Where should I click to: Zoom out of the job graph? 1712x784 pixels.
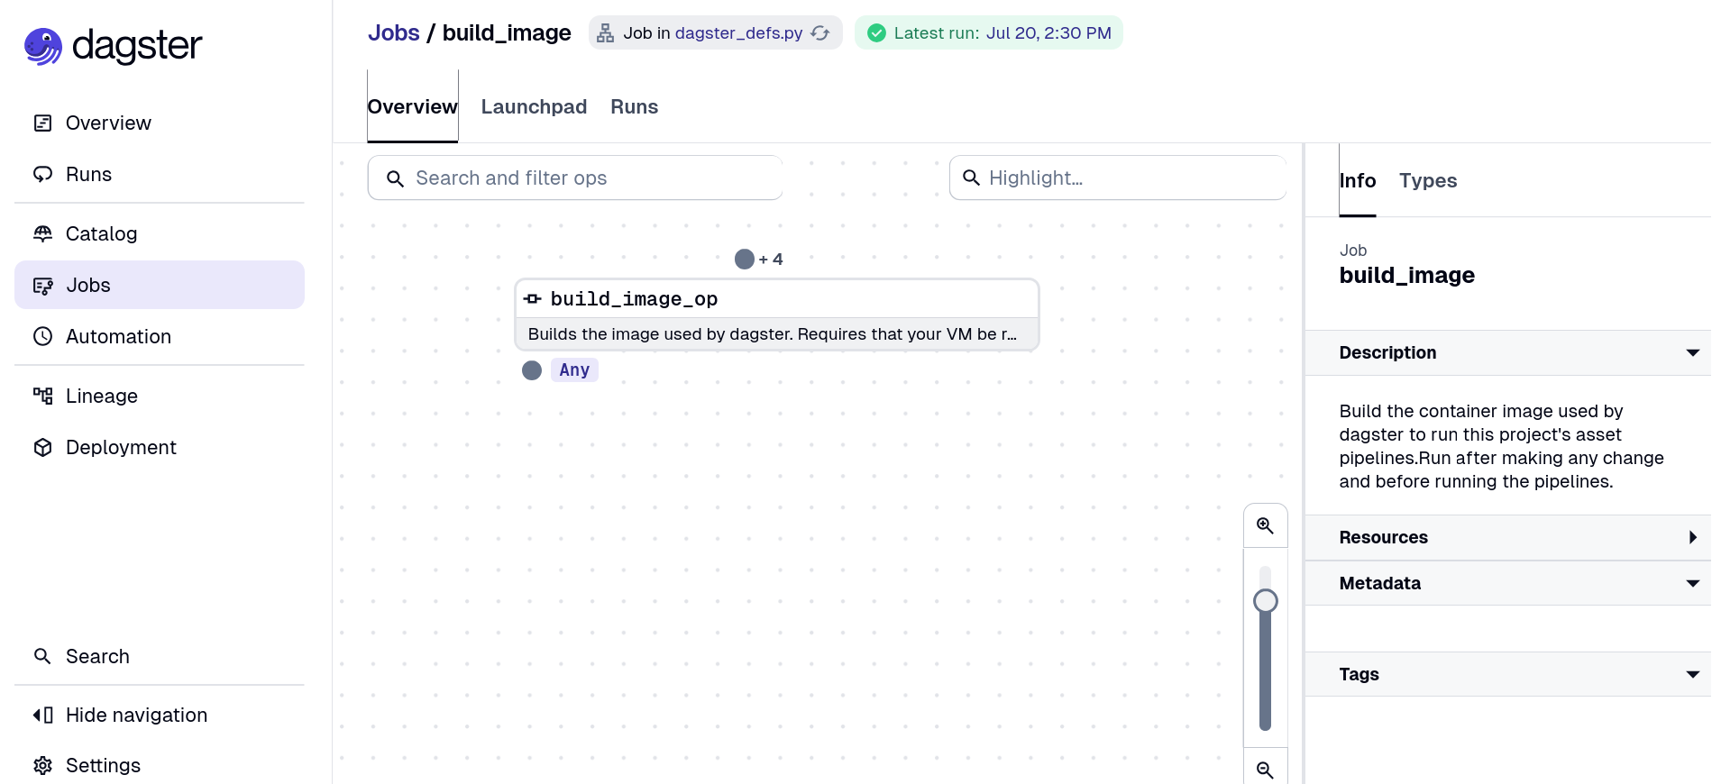[1266, 770]
